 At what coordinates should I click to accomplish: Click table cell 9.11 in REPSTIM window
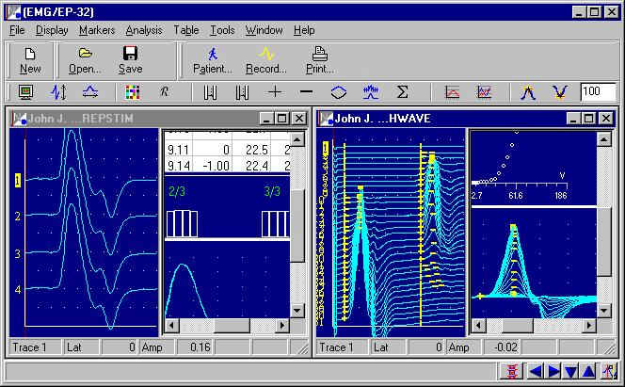(x=178, y=150)
